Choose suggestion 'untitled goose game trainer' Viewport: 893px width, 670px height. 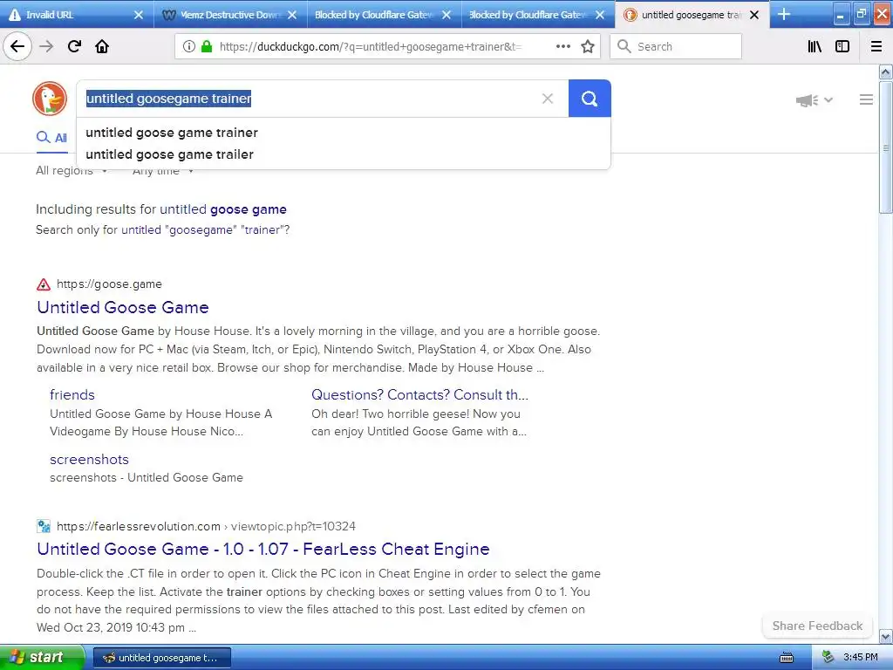[x=172, y=133]
